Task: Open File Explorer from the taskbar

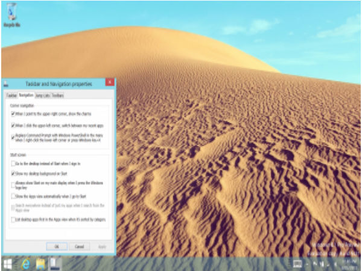Action: point(40,264)
